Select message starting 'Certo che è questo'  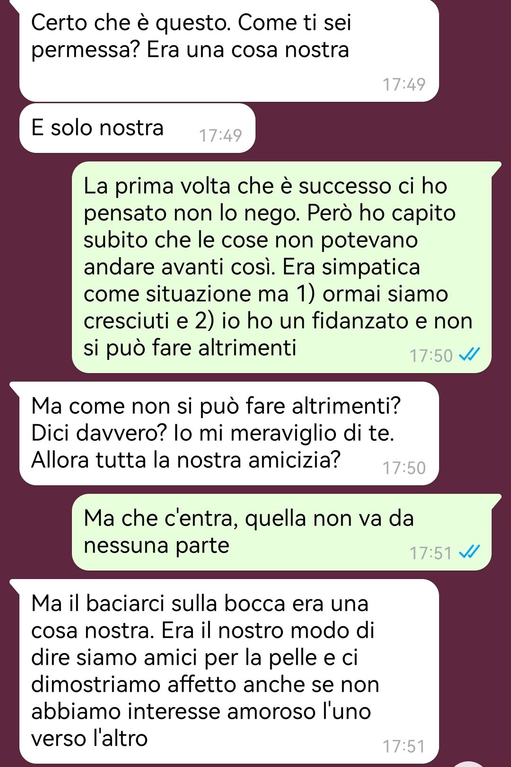pyautogui.click(x=229, y=50)
